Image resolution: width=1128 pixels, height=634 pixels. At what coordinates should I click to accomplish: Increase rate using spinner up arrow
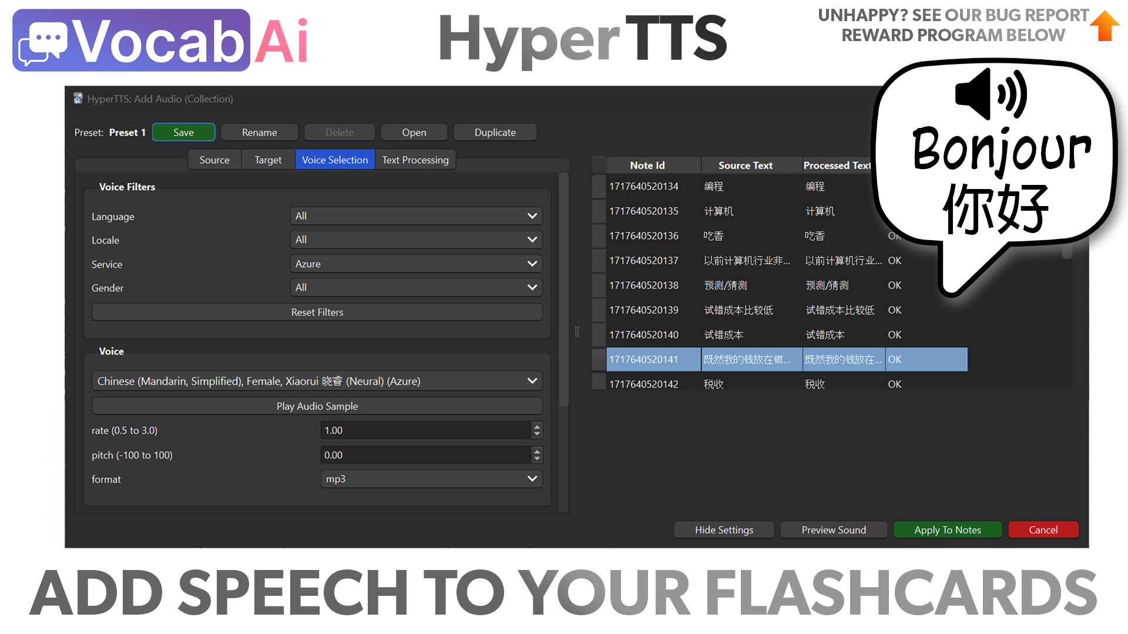click(536, 427)
